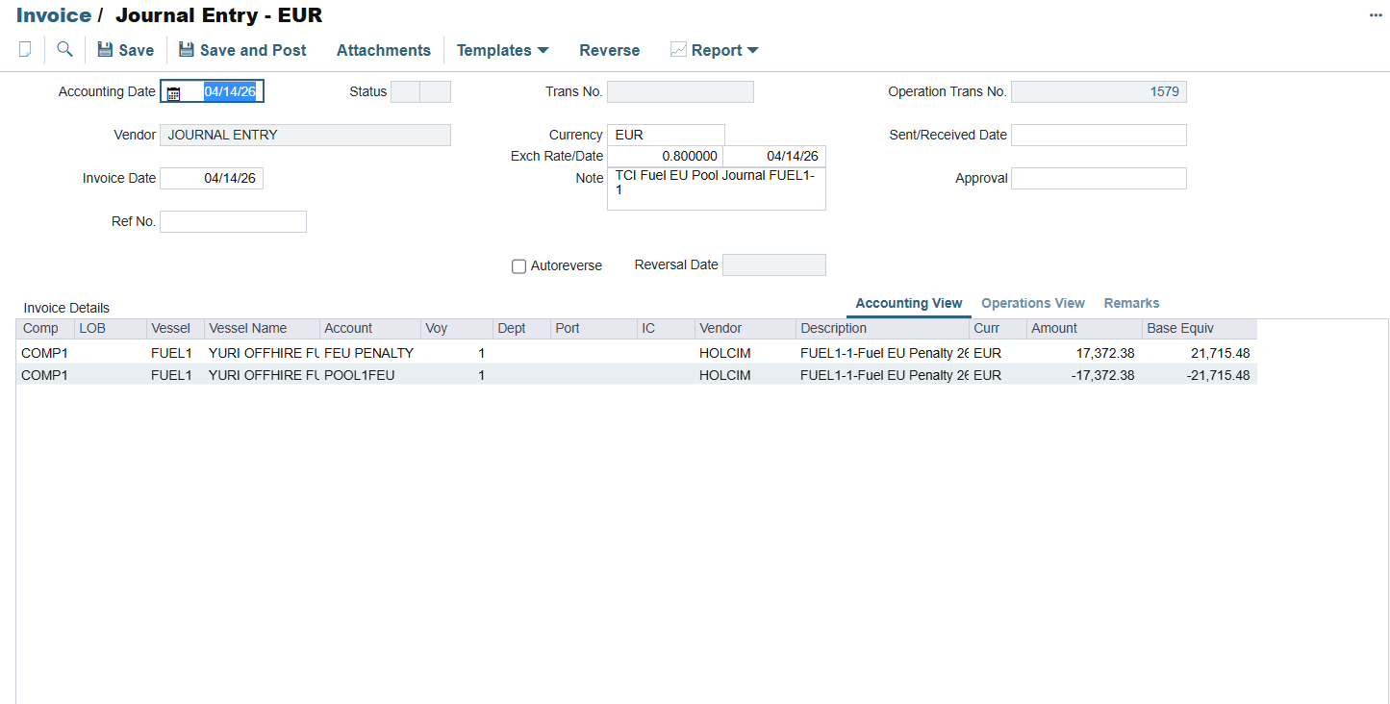Screen dimensions: 1390x704
Task: Open the Attachments button
Action: click(384, 50)
